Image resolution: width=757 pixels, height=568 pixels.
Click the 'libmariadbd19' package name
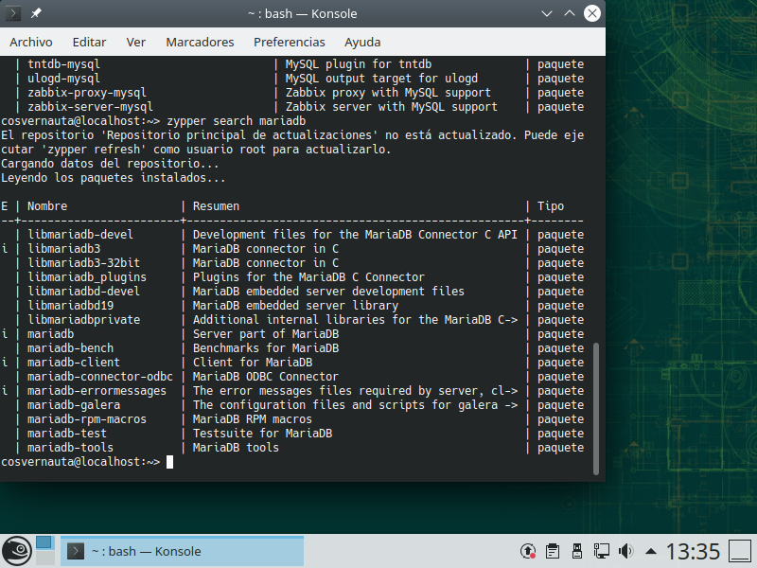pos(70,305)
